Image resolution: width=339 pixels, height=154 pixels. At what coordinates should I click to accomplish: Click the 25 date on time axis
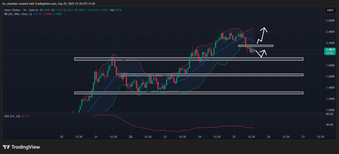click(234, 136)
